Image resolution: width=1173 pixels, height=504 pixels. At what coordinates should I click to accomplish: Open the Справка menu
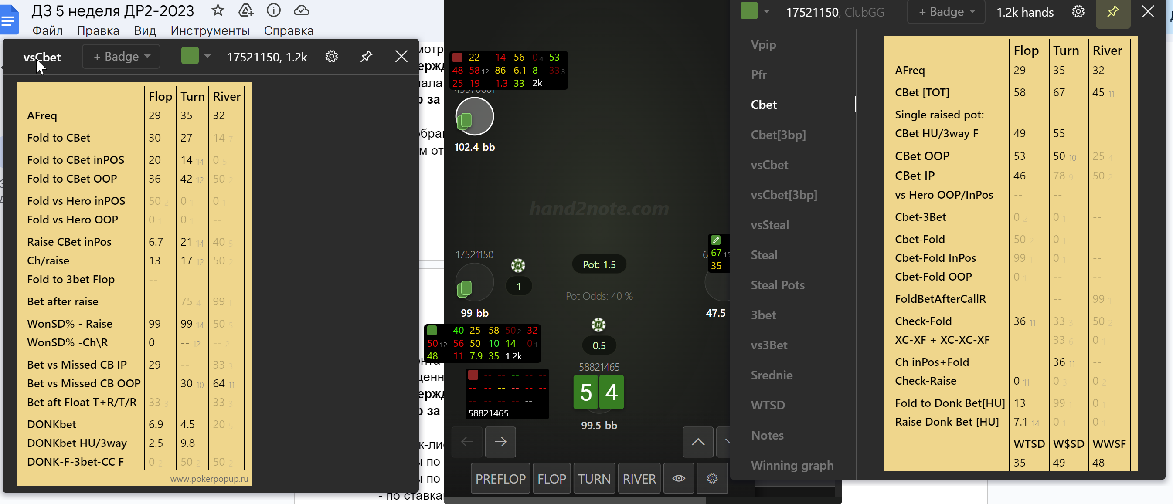pyautogui.click(x=289, y=30)
